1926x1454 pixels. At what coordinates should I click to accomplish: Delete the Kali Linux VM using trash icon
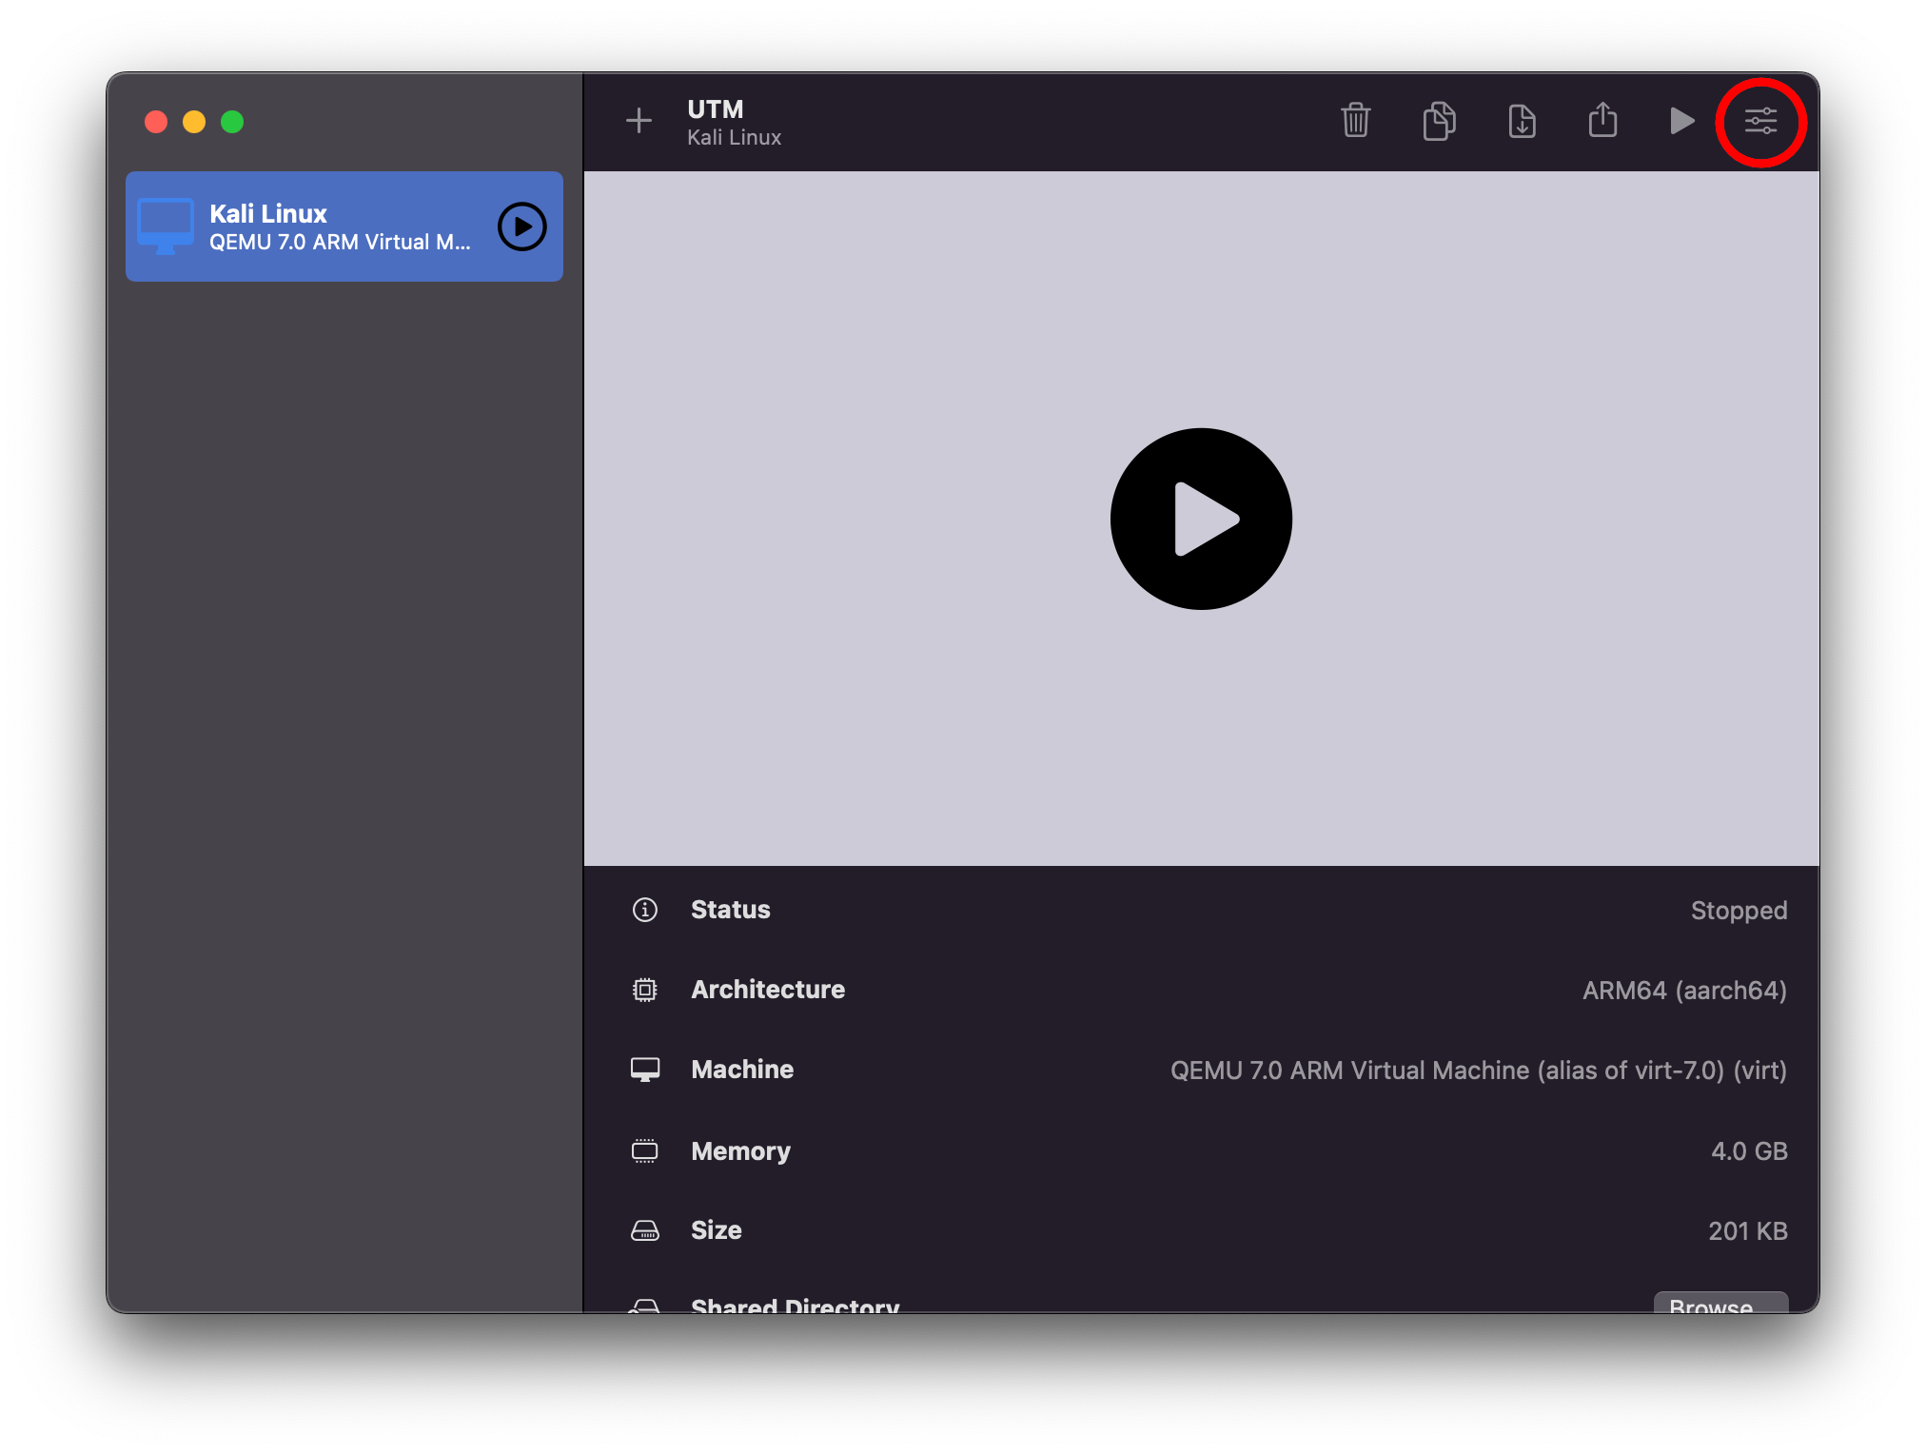1355,121
